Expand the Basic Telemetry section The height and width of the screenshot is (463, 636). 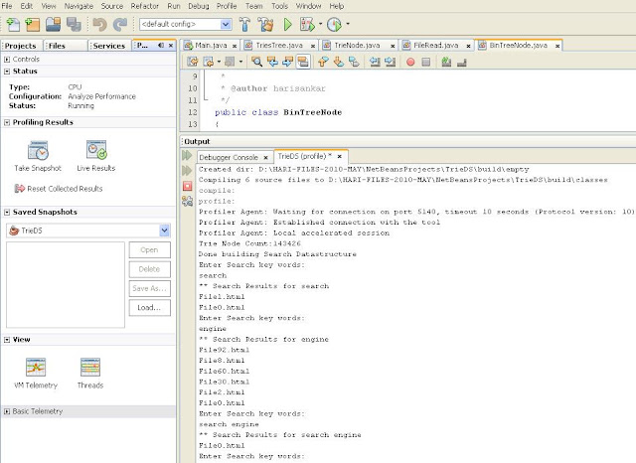tap(7, 411)
